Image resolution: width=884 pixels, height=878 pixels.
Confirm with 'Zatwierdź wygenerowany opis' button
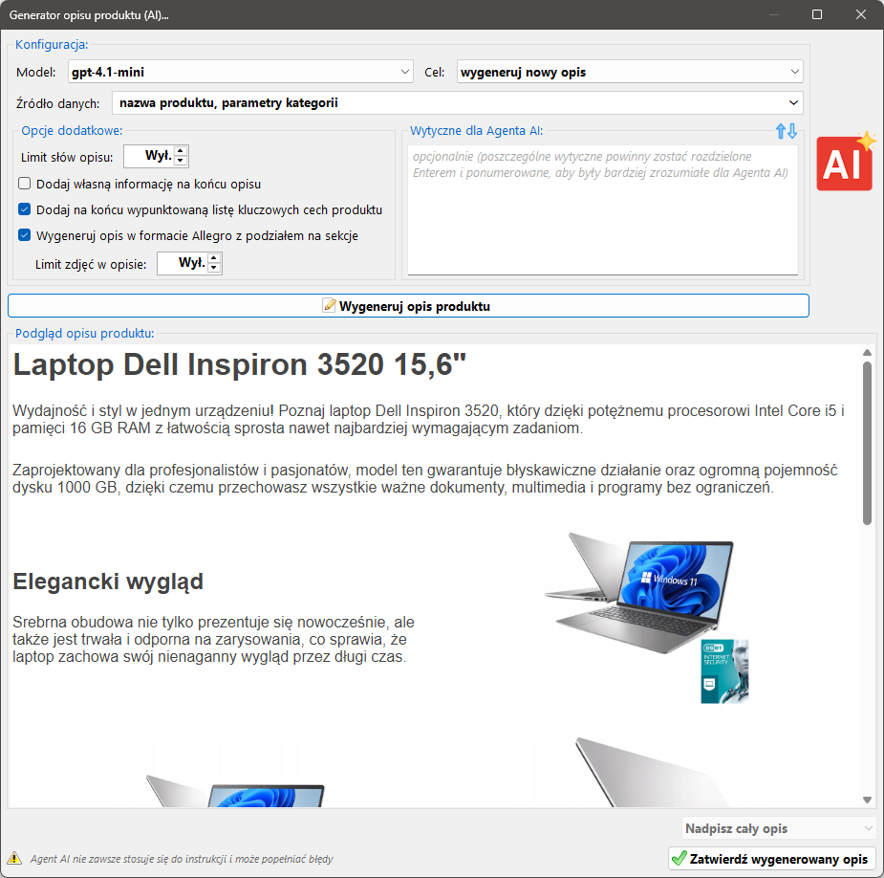point(772,859)
